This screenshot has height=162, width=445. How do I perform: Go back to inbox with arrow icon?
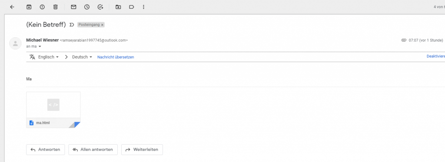coord(12,7)
